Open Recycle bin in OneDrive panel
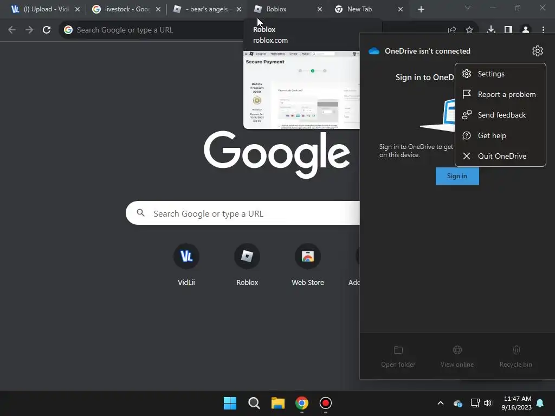The height and width of the screenshot is (416, 555). click(516, 356)
